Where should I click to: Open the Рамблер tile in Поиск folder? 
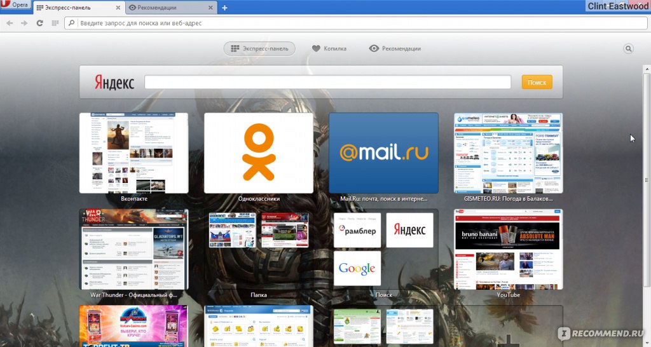coord(357,230)
